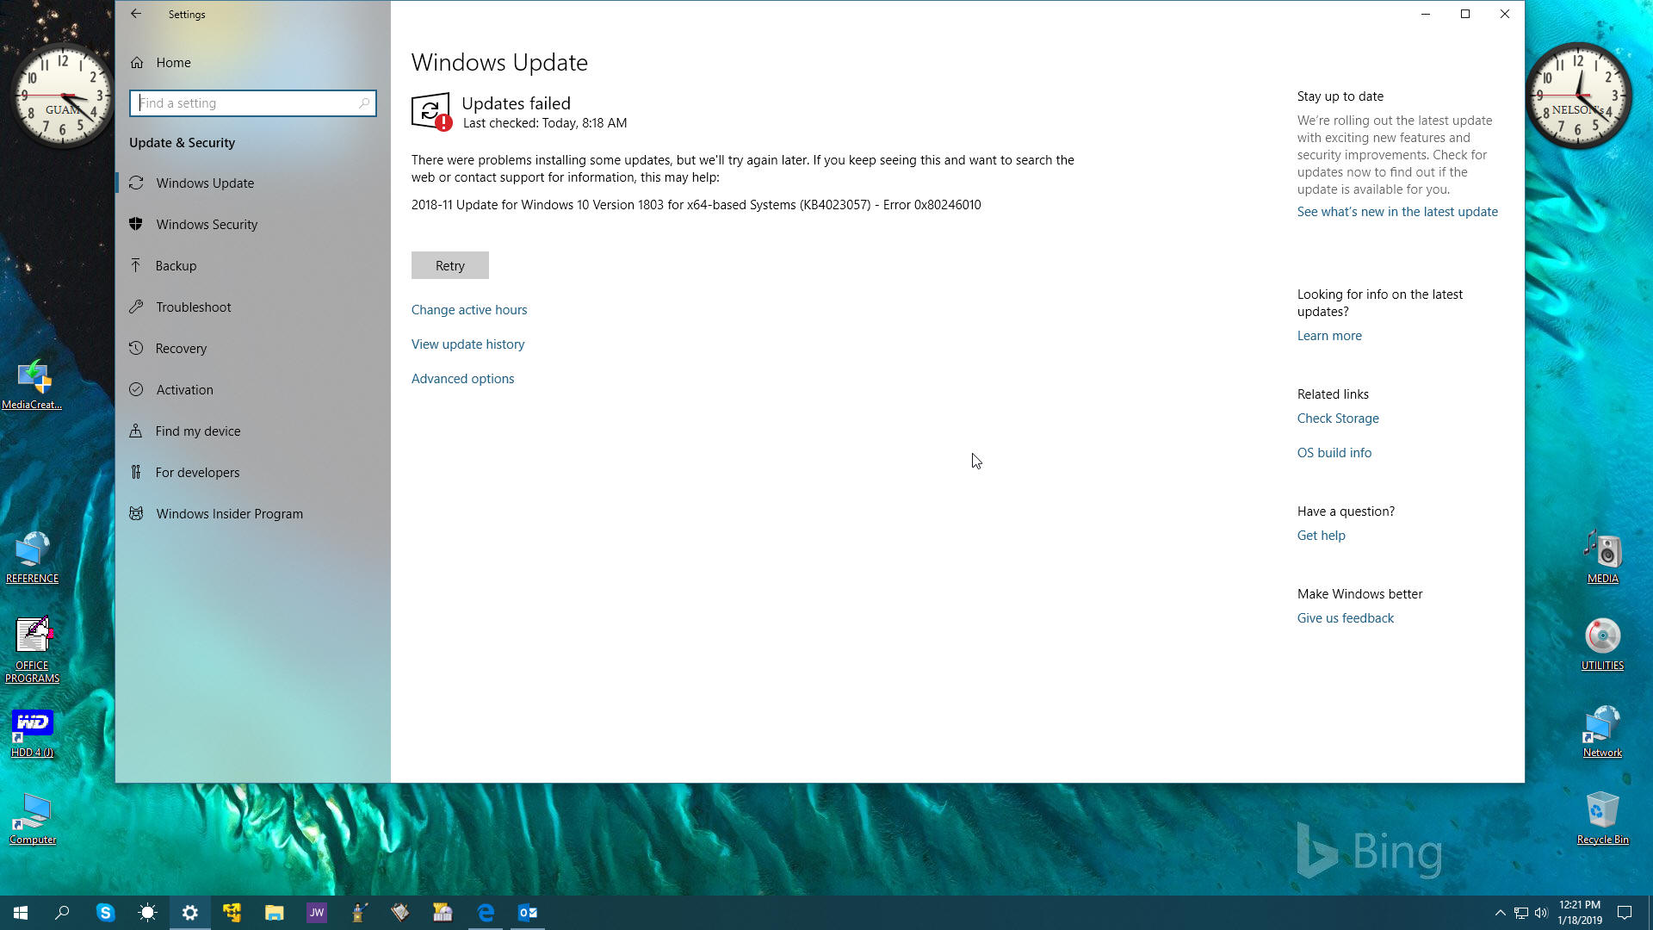The width and height of the screenshot is (1653, 930).
Task: Open the Windows Insider Program section
Action: pyautogui.click(x=252, y=513)
